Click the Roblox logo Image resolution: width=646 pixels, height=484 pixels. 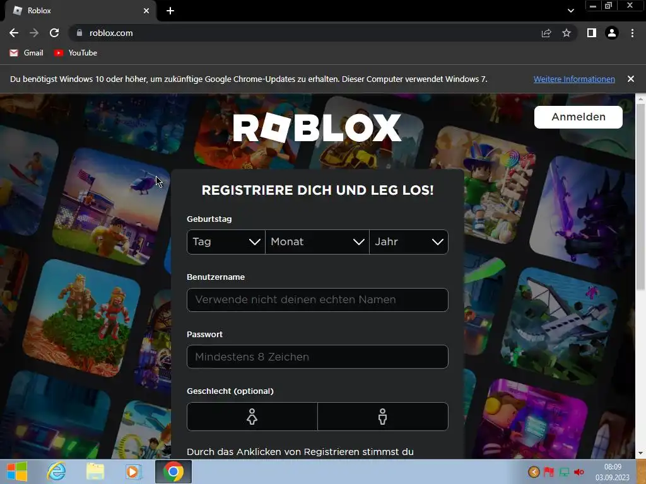click(317, 127)
